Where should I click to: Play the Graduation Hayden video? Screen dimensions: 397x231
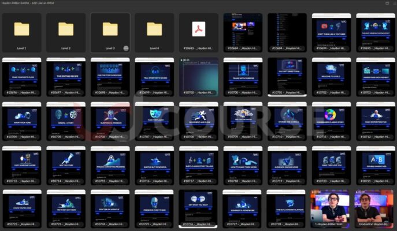click(x=374, y=207)
